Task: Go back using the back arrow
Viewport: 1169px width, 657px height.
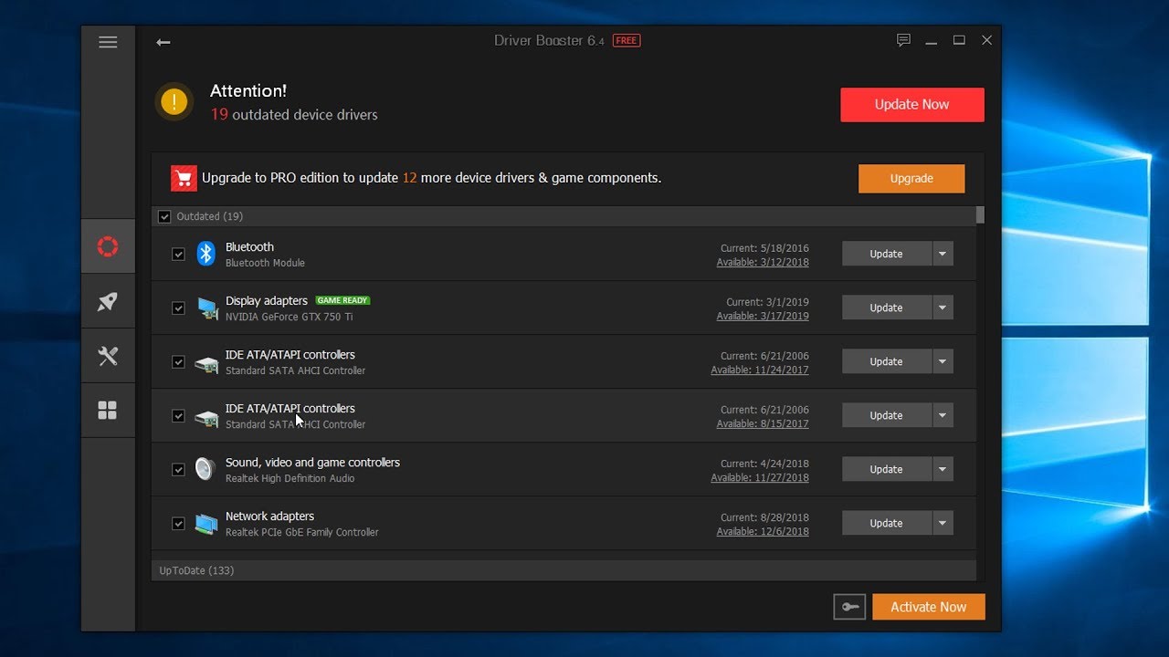Action: coord(163,42)
